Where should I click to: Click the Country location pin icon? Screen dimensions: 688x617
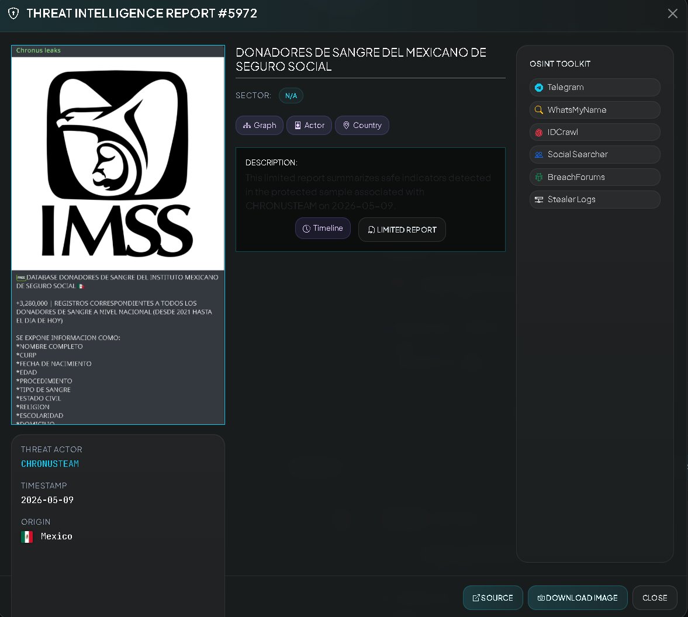(346, 126)
